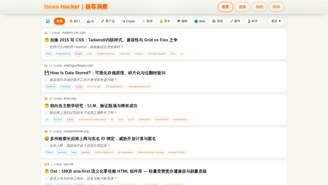Screen dimensions: 328x185
Task: Click the refresh icon in filter bar
Action: point(48,21)
